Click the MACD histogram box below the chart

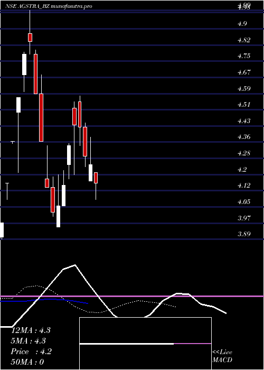click(145, 344)
